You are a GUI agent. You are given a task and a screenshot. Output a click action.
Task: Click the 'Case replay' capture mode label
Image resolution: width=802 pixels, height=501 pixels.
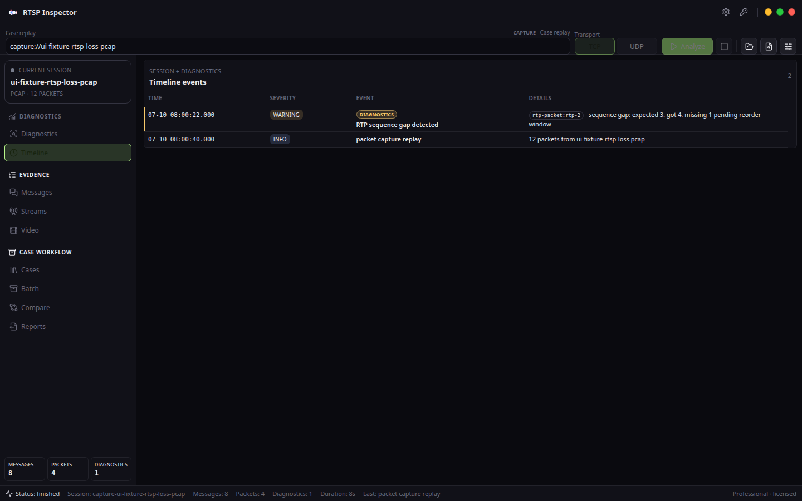[x=555, y=32]
